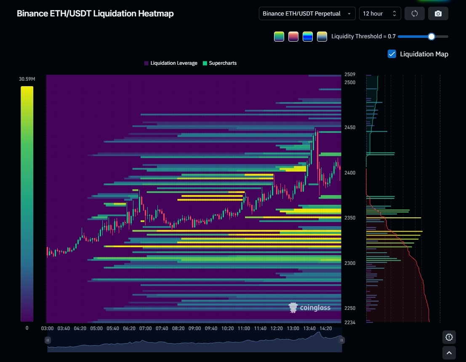Open the 12 hour timeframe selector
The image size is (466, 362).
point(380,13)
